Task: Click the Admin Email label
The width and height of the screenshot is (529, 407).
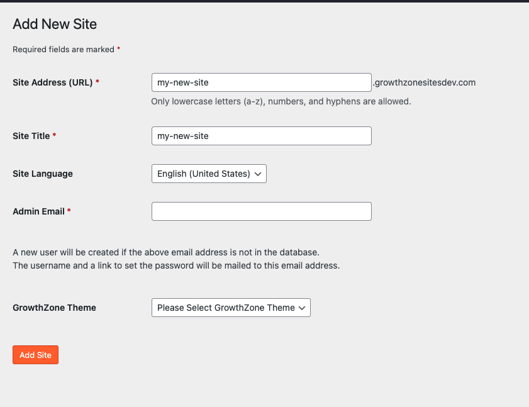Action: point(38,211)
